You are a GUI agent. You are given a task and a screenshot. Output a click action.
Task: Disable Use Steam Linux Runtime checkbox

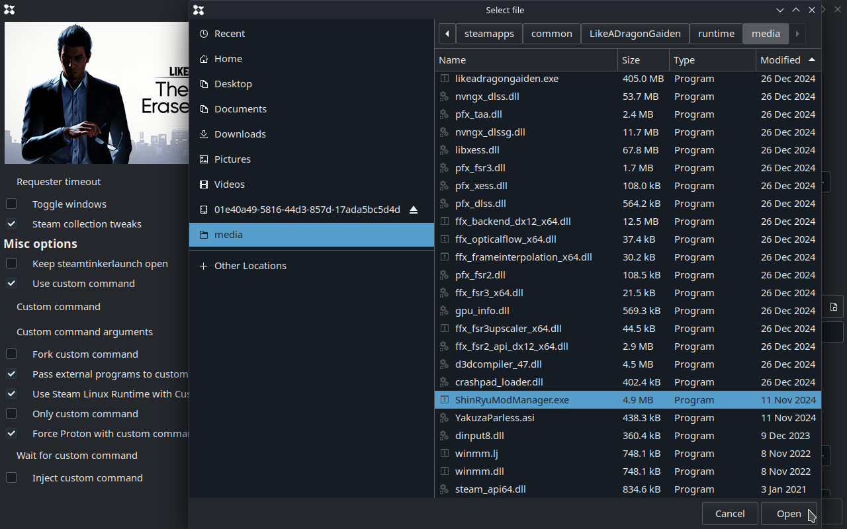point(11,394)
